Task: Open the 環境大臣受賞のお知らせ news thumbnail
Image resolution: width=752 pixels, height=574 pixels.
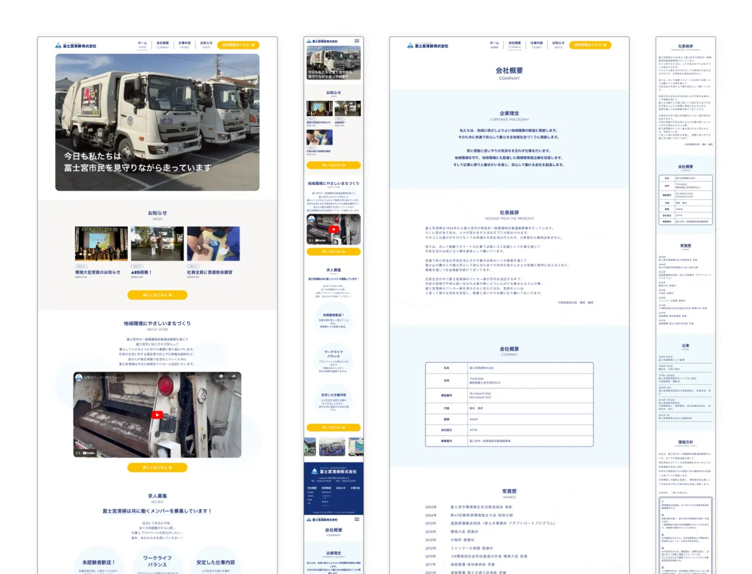Action: 102,244
